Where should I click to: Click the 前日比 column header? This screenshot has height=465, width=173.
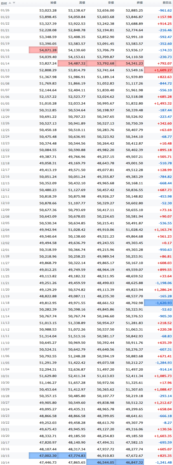(x=167, y=3)
